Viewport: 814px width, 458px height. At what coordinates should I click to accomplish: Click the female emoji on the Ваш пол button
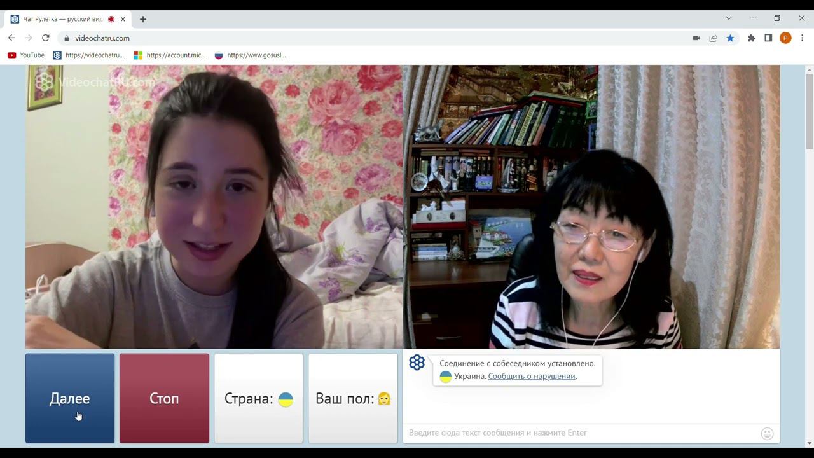tap(384, 399)
